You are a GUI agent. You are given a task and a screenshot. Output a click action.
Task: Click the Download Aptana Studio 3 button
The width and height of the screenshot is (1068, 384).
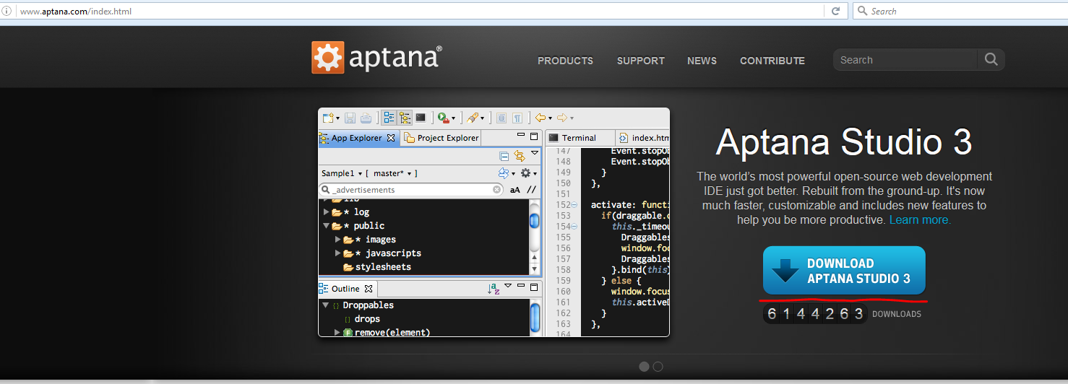844,271
